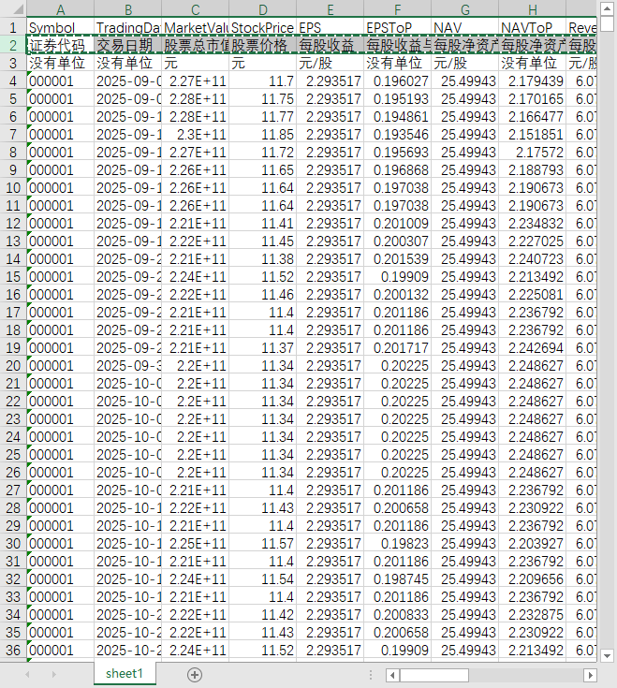Click the EPSToP header cell
Screen dimensions: 617x688
398,27
